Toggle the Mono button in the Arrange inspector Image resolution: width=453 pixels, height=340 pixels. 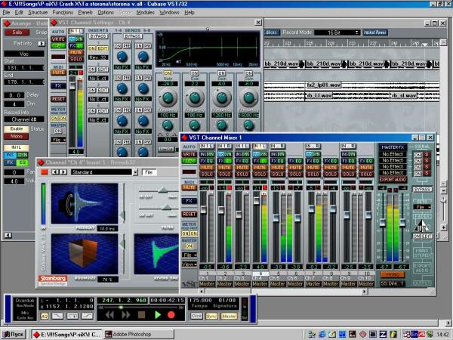point(17,136)
